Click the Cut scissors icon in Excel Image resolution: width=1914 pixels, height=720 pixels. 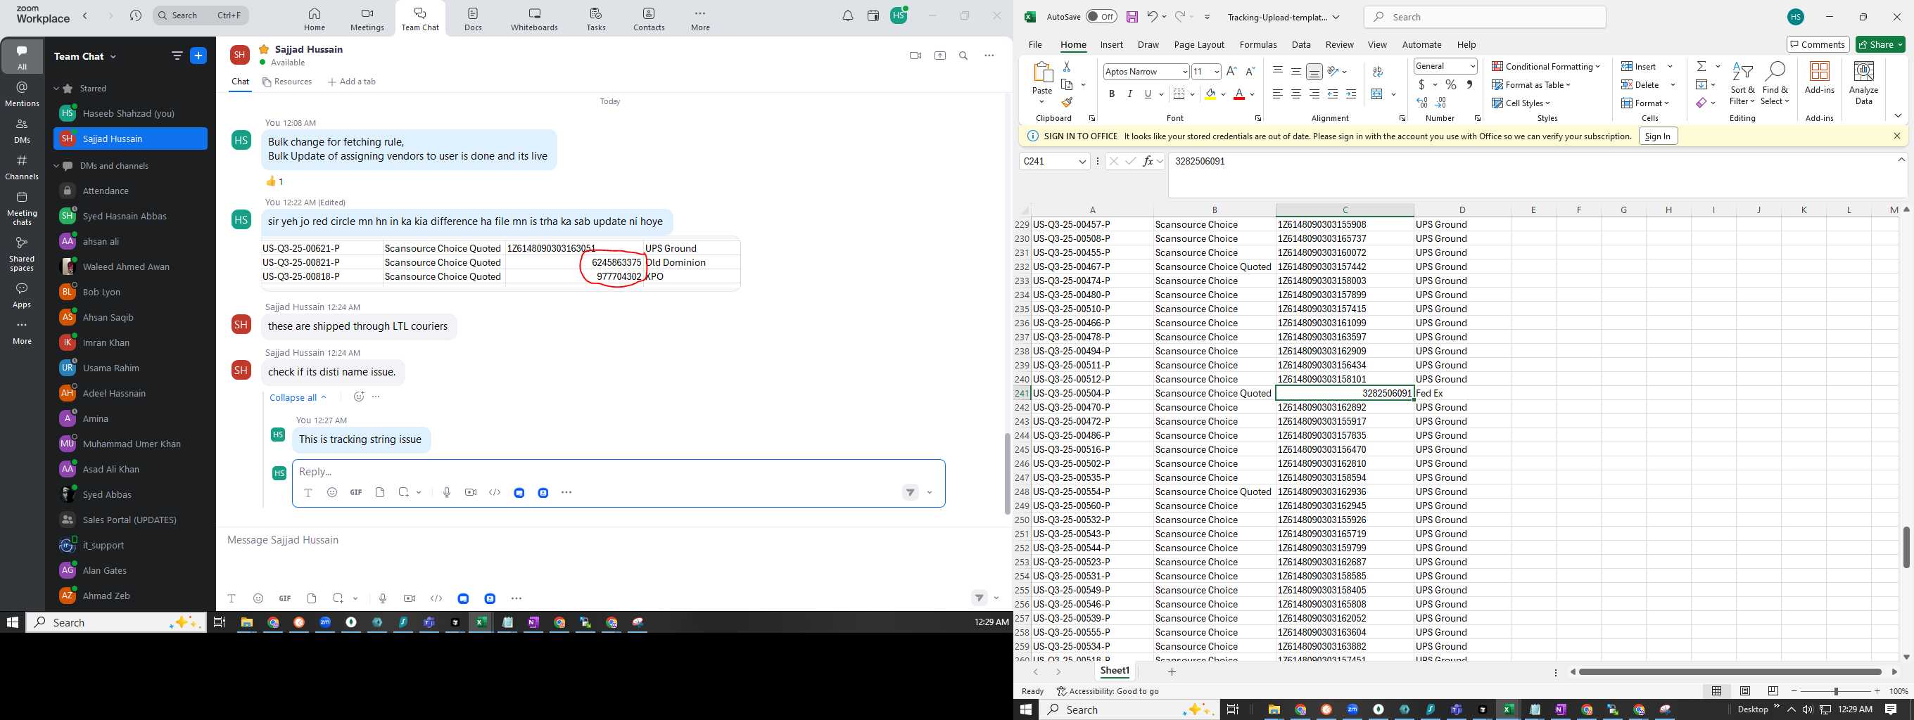pyautogui.click(x=1067, y=66)
